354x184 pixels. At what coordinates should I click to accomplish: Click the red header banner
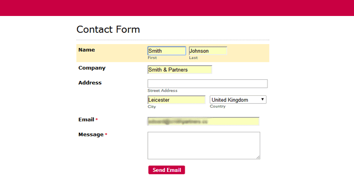tap(177, 8)
